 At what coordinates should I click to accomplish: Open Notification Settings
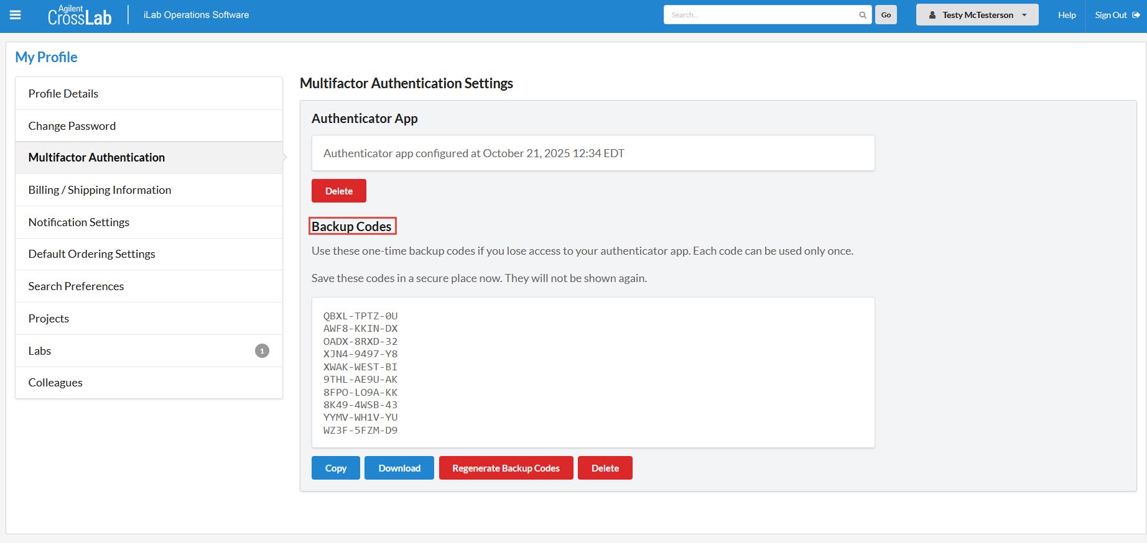coord(79,222)
